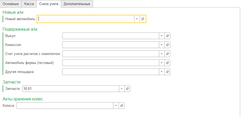Focus the Другая площадка text field

pyautogui.click(x=111, y=72)
